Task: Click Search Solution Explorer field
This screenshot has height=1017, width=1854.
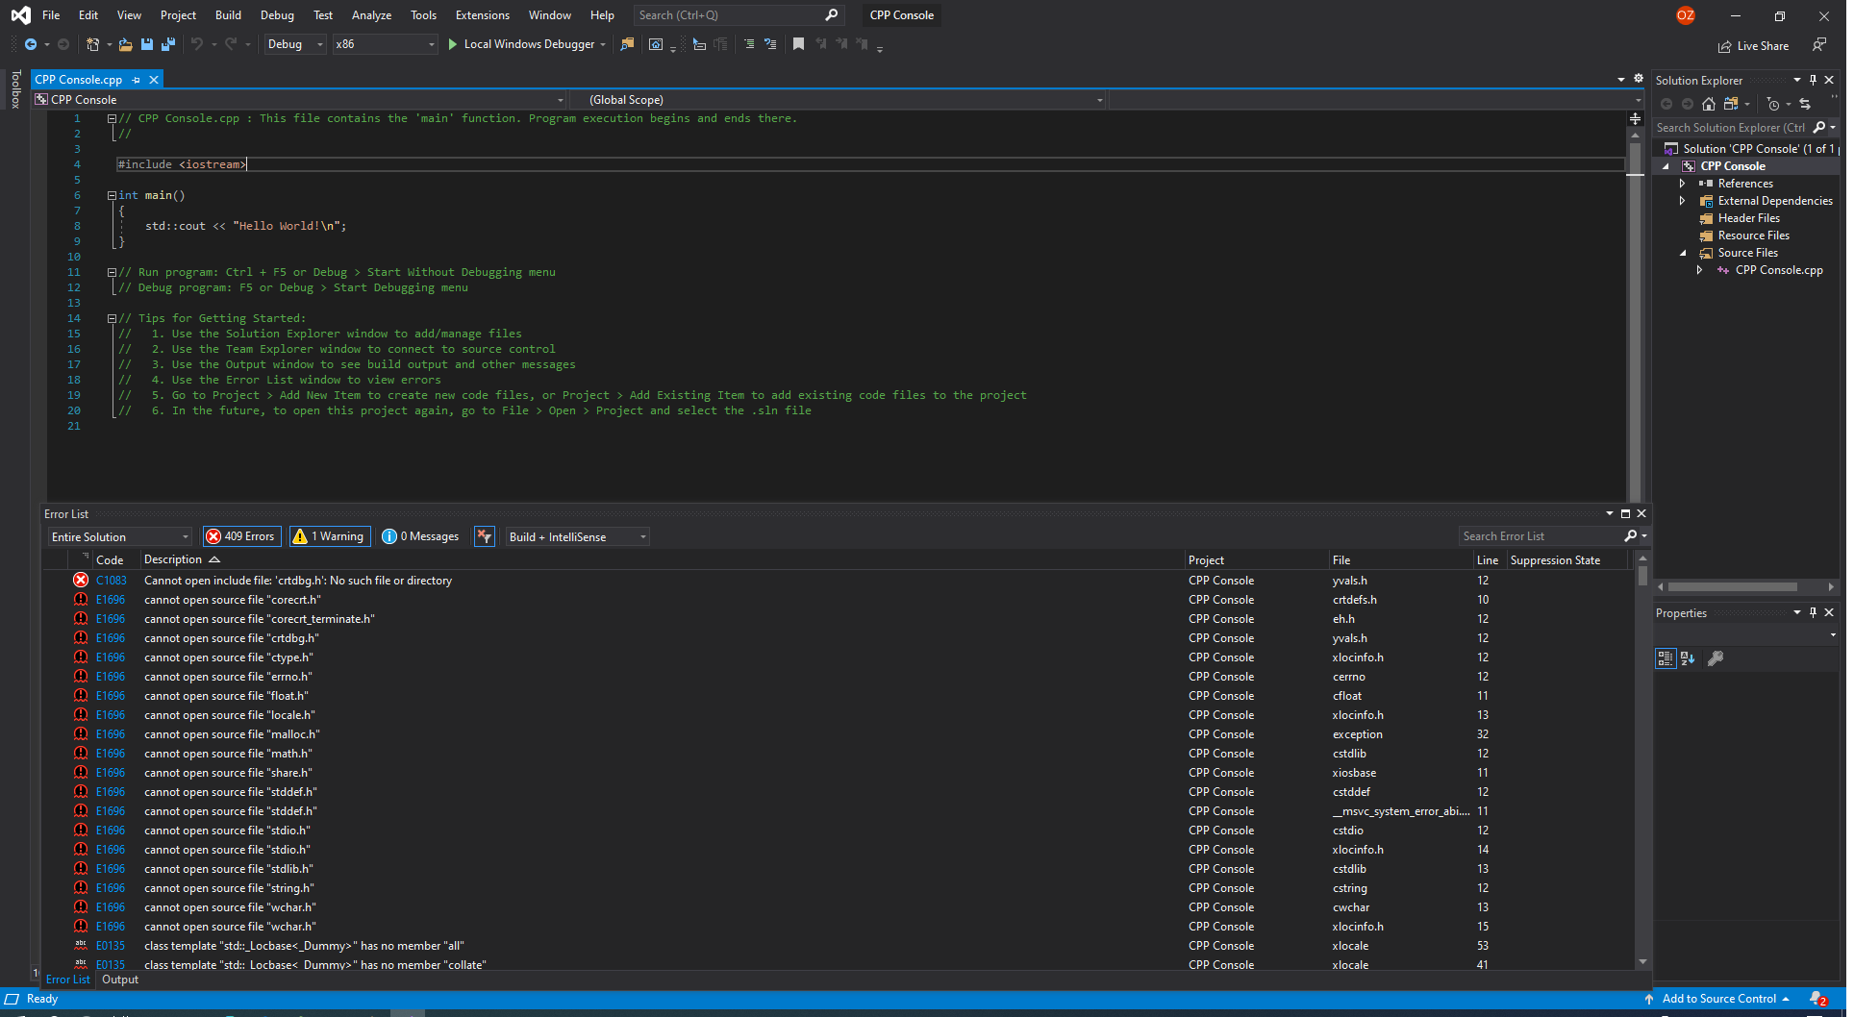Action: (1731, 128)
